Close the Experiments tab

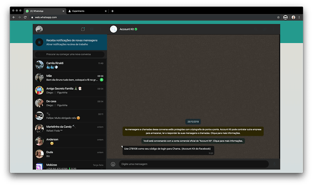pyautogui.click(x=106, y=11)
